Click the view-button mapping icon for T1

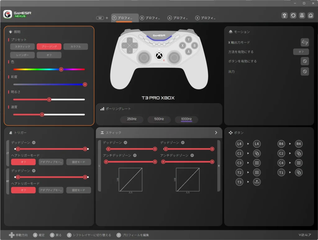click(298, 172)
